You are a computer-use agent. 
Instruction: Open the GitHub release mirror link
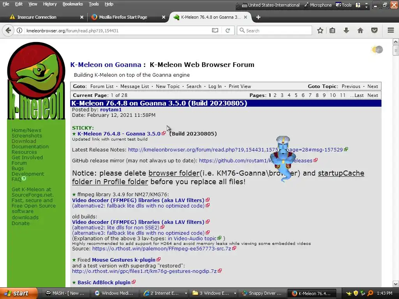pos(256,161)
